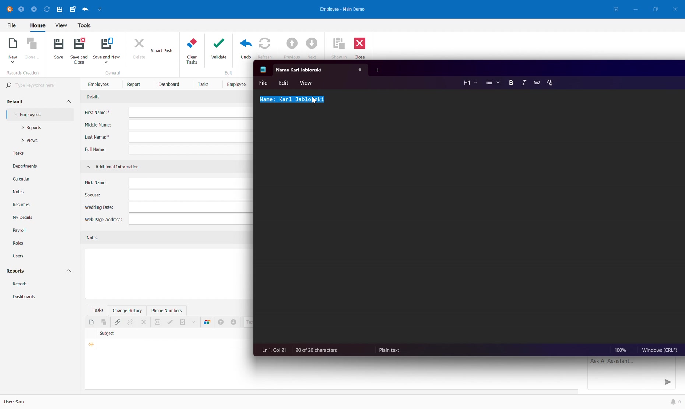Open Dashboards in the navigation
The width and height of the screenshot is (685, 409).
coord(24,297)
